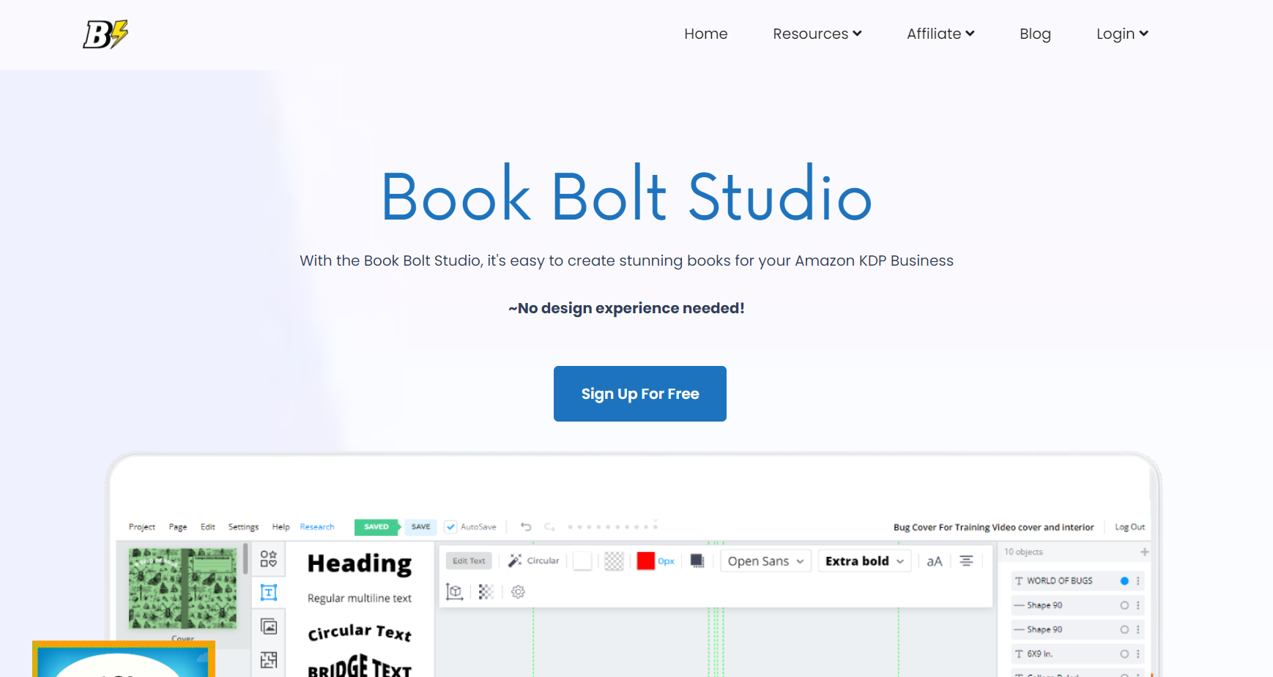Select the Puzzles panel icon in the sidebar
The width and height of the screenshot is (1273, 677).
tap(269, 659)
